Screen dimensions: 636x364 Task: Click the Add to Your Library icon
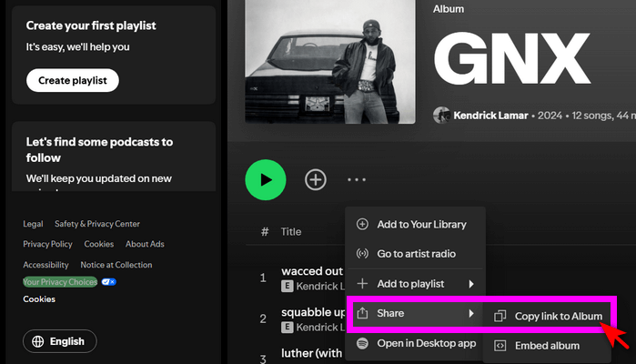362,225
